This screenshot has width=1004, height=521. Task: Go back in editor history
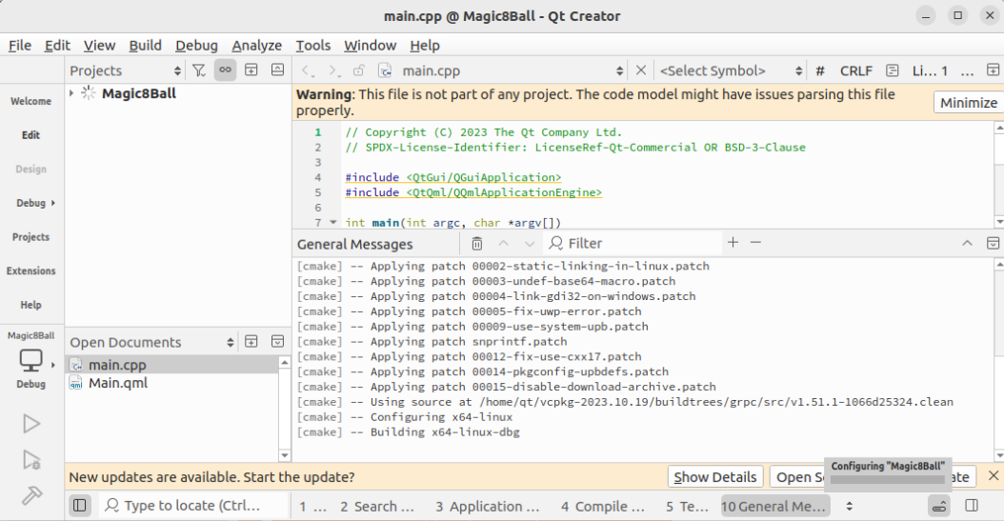(x=308, y=70)
